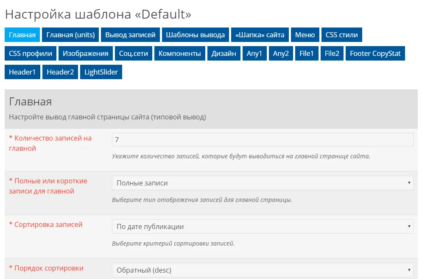Open the «Вывод записей» settings tab
Viewport: 422px width, 279px height.
130,35
